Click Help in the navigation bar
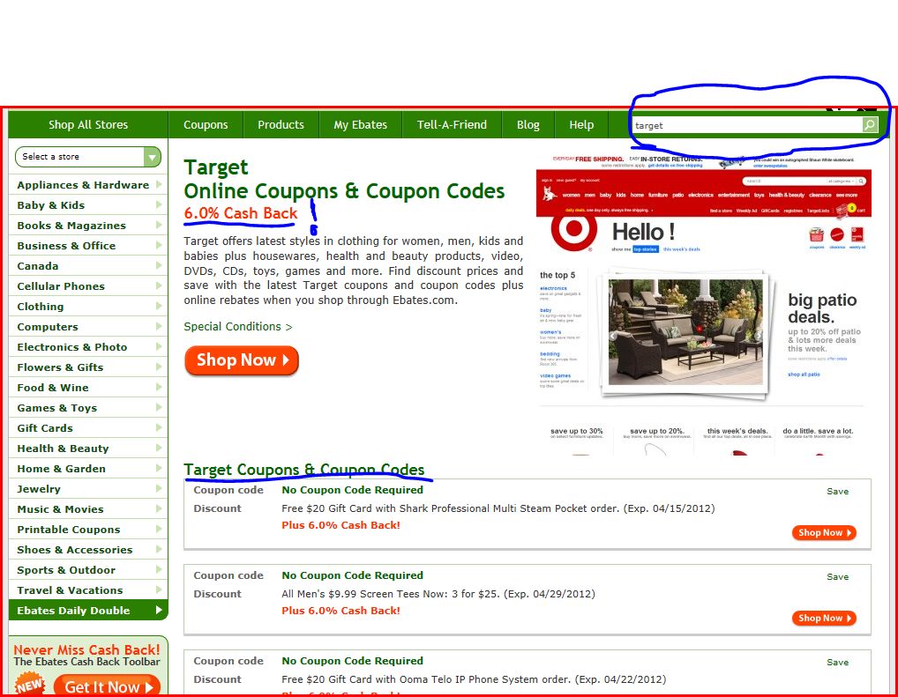Viewport: 898px width, 697px height. (x=581, y=125)
